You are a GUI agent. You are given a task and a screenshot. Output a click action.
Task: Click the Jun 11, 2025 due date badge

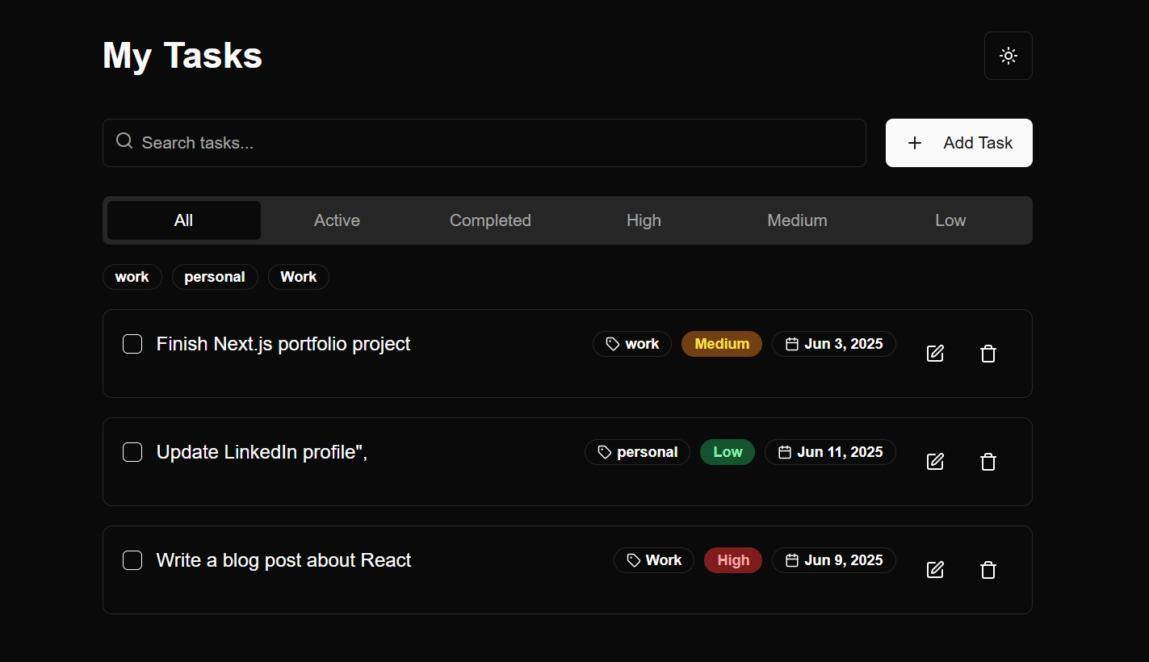[830, 452]
